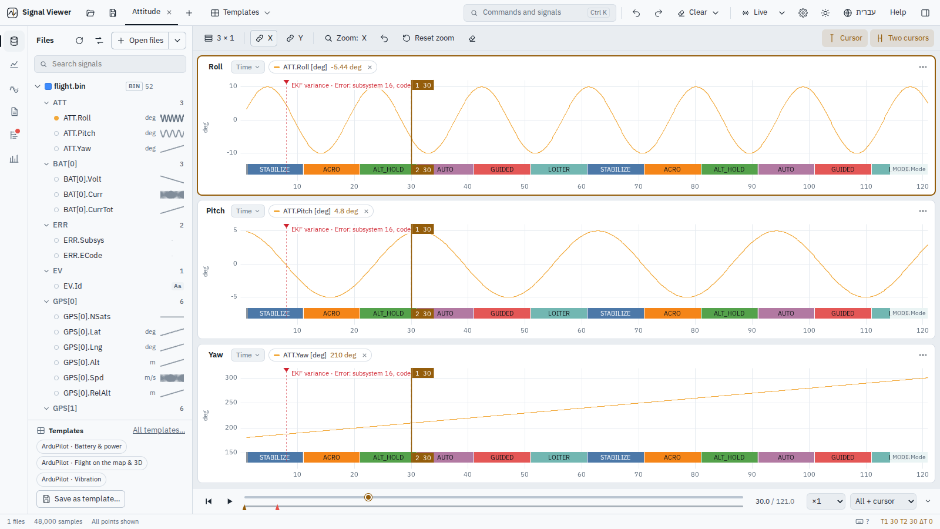Collapse the ATT group
Viewport: 940px width, 529px height.
point(46,103)
